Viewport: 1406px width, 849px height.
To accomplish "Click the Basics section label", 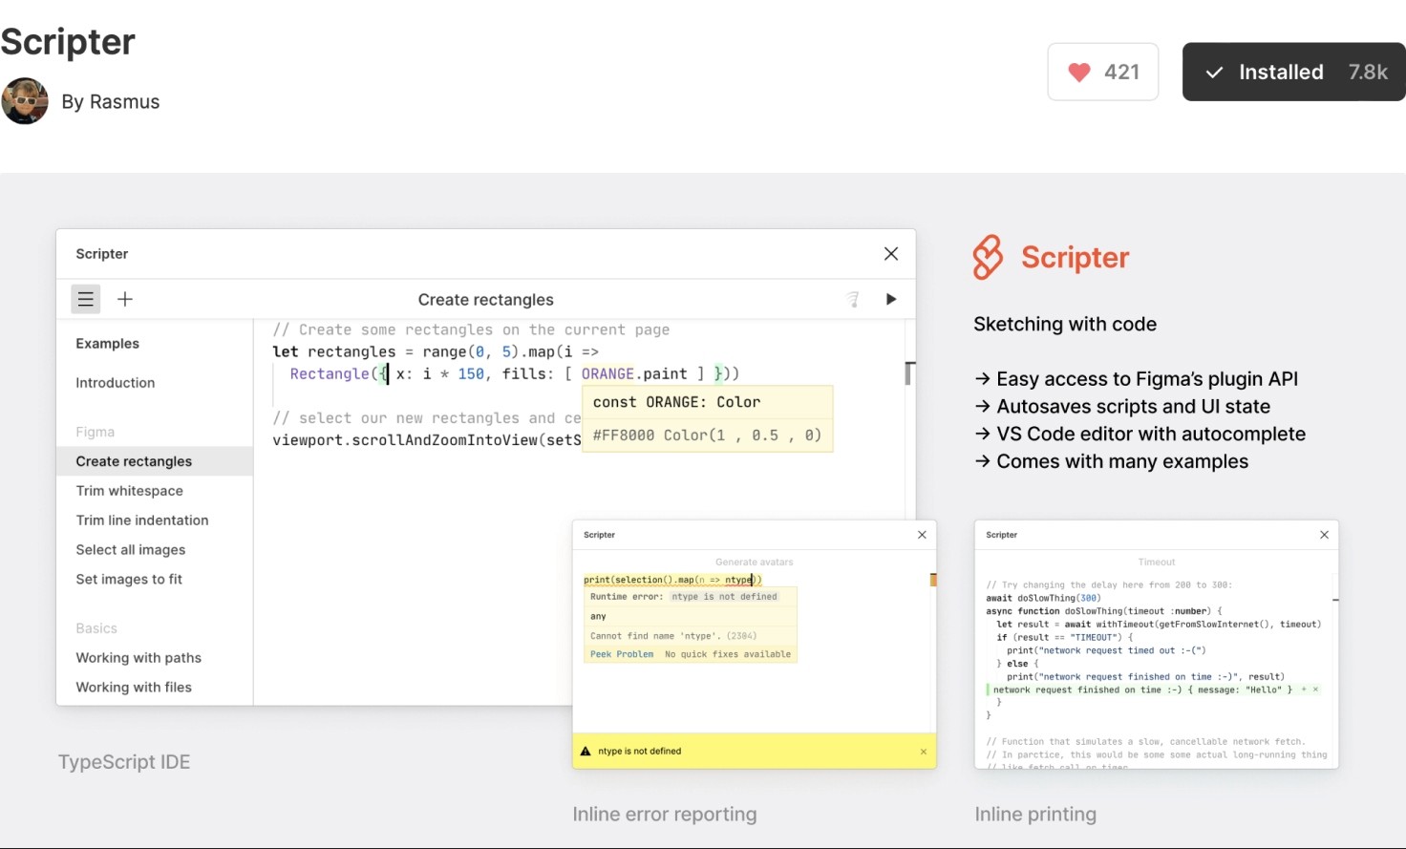I will pos(96,628).
